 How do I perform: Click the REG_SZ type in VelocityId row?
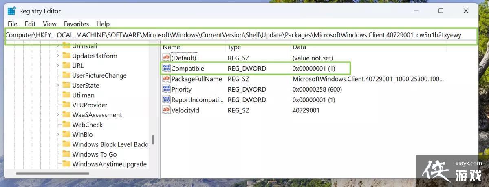click(x=238, y=110)
